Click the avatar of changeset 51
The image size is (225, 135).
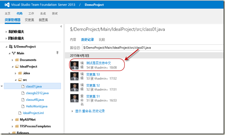click(x=75, y=98)
